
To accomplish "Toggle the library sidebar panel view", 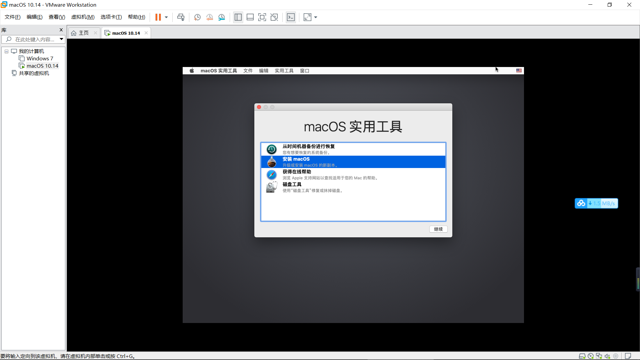I will pyautogui.click(x=238, y=17).
